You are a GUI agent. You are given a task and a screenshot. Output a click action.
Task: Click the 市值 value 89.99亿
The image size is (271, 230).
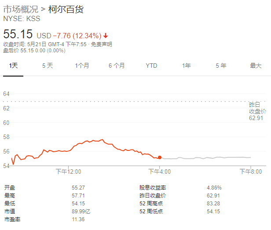(81, 212)
